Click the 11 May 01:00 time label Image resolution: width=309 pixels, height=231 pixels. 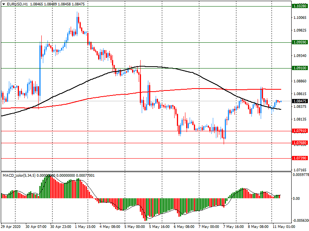click(284, 227)
